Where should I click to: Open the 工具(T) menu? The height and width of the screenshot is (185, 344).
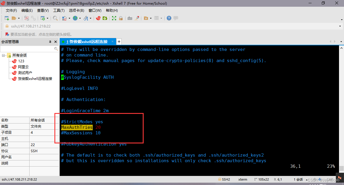[59, 11]
